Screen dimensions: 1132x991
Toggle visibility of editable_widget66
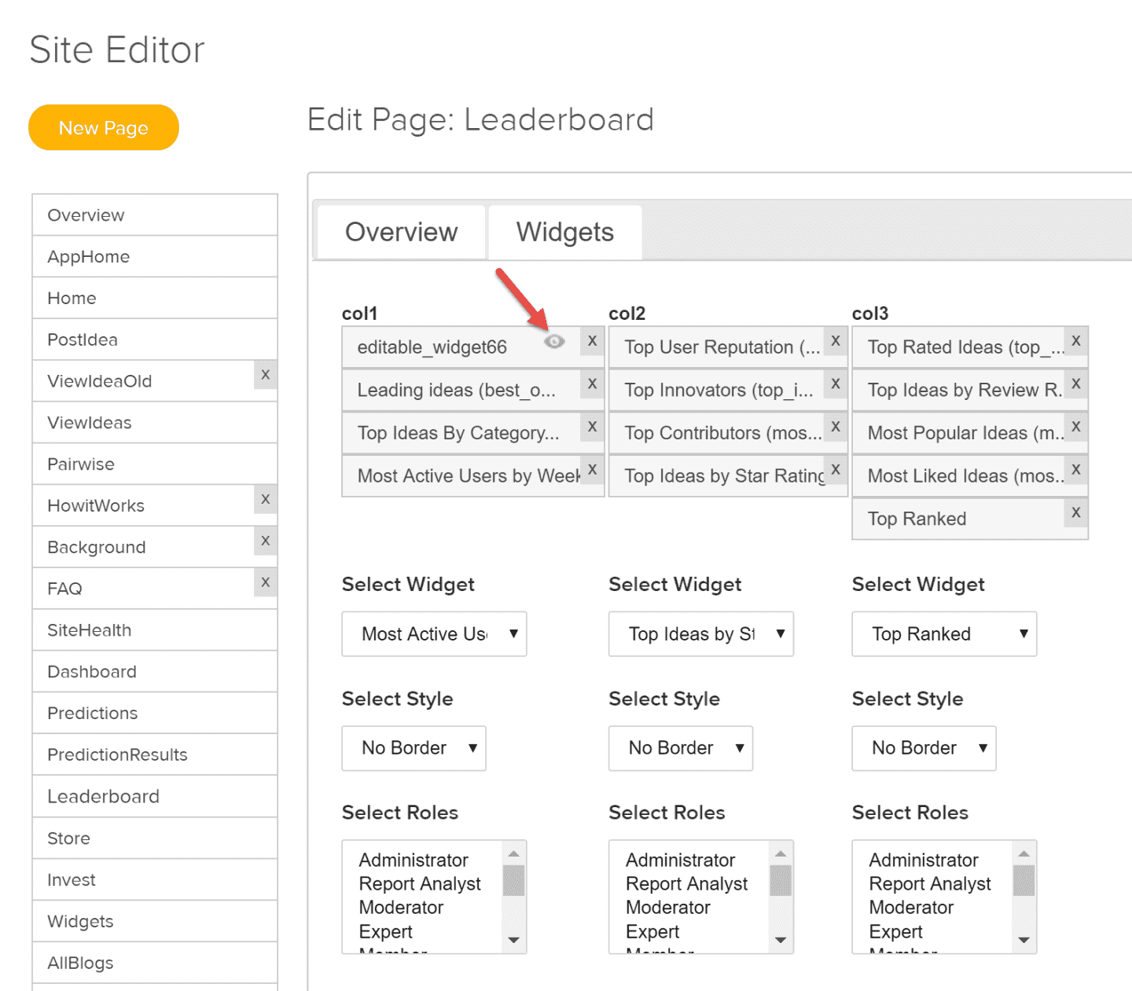[556, 341]
